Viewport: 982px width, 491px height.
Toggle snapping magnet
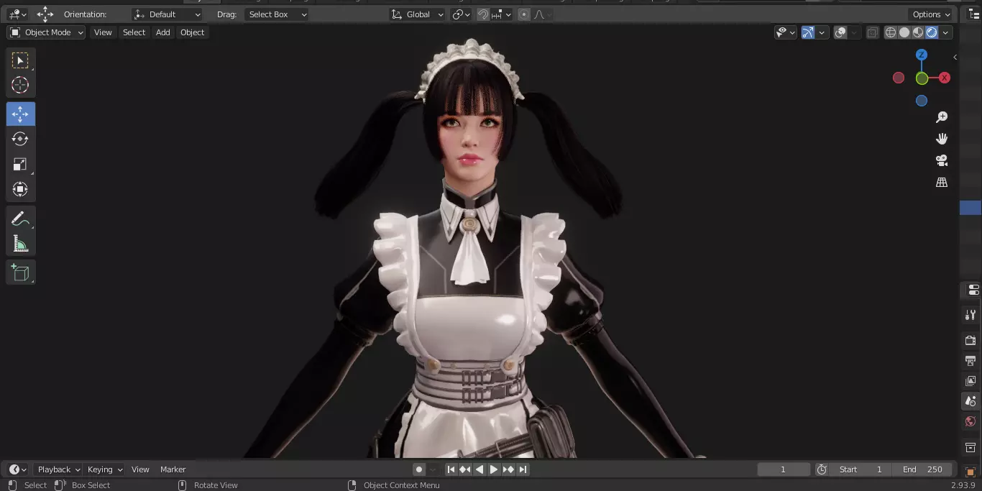483,14
